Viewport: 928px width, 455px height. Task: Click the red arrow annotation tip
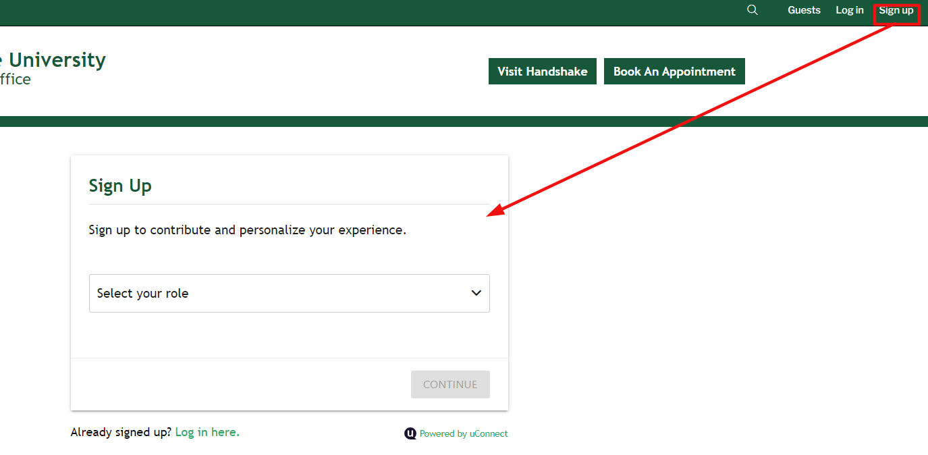[x=490, y=214]
